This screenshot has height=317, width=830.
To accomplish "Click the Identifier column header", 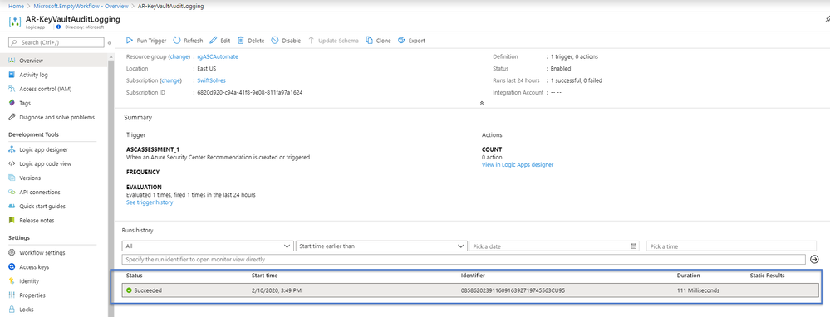I will tap(473, 276).
